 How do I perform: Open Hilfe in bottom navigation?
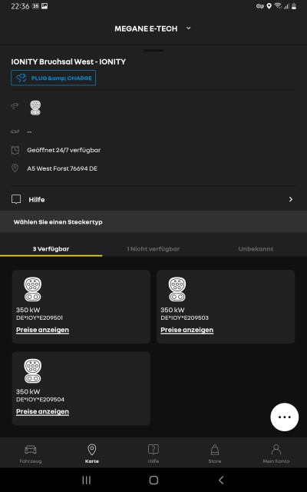click(153, 454)
